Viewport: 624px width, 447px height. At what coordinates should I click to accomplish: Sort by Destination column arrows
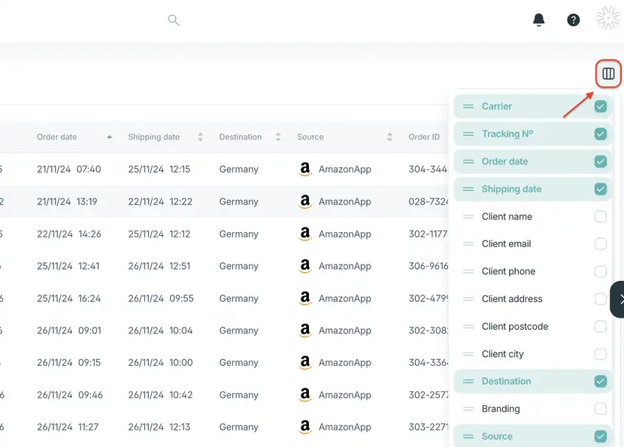pos(278,137)
